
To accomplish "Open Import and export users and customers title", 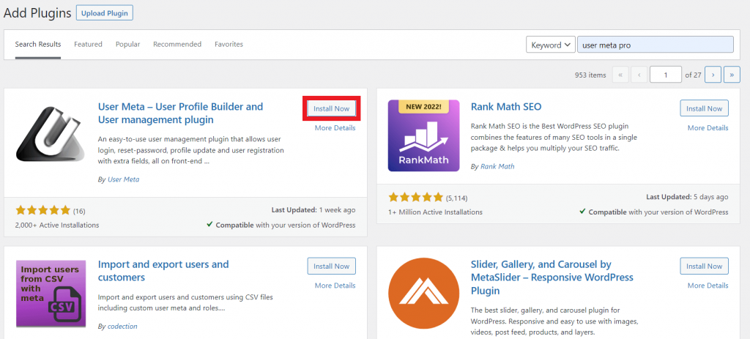I will click(x=163, y=271).
